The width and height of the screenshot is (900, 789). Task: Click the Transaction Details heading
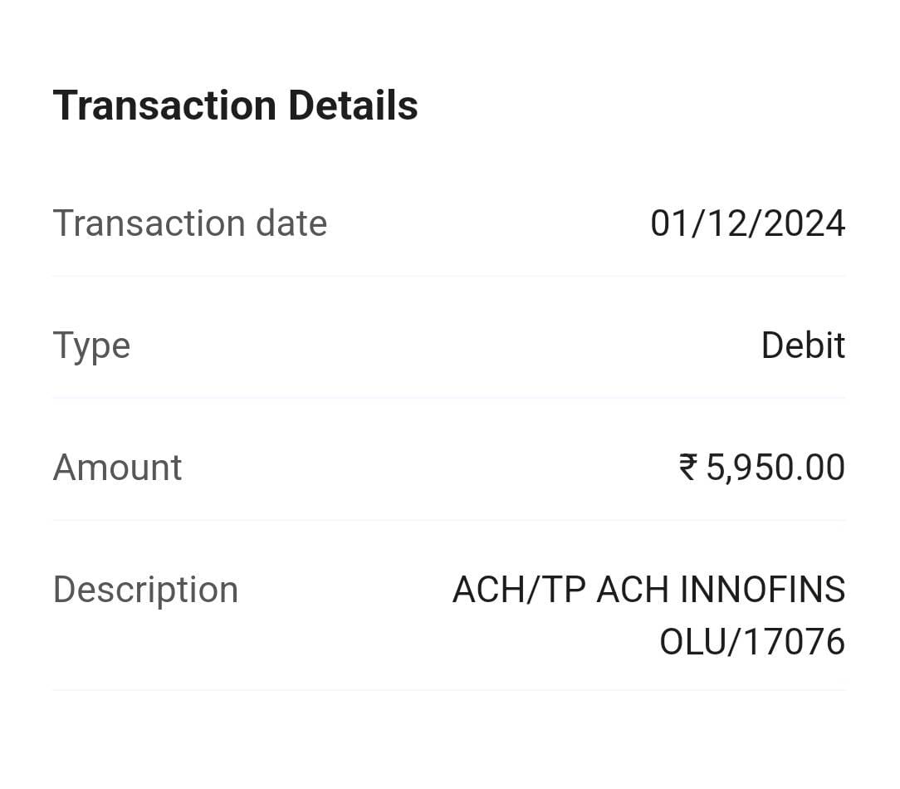(x=235, y=105)
